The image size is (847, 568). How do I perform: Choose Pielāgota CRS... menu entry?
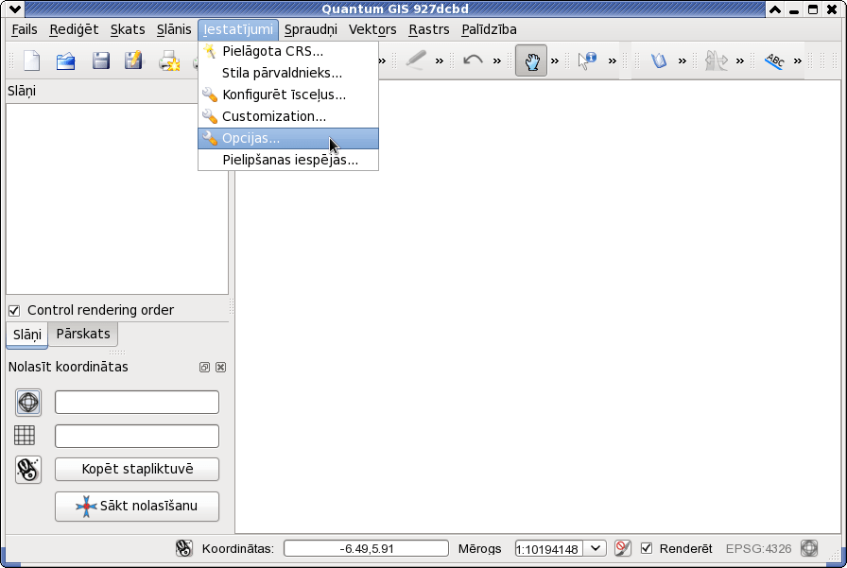[288, 51]
